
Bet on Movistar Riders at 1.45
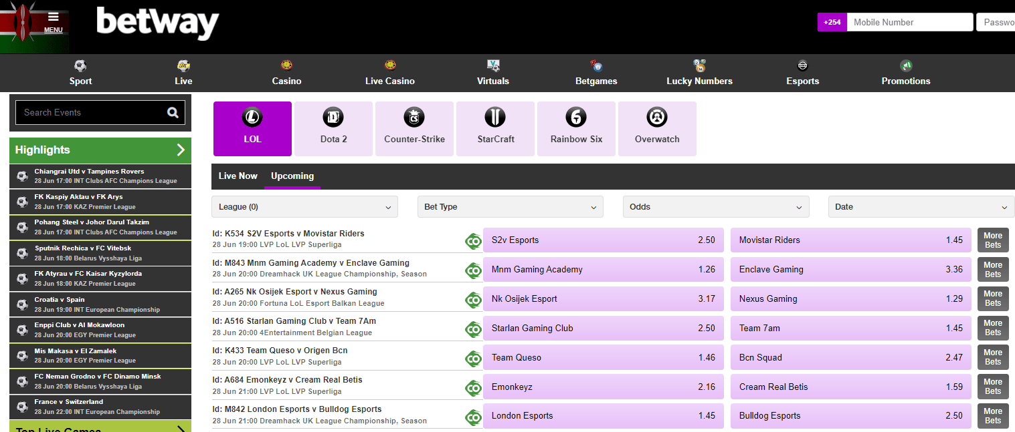point(851,240)
